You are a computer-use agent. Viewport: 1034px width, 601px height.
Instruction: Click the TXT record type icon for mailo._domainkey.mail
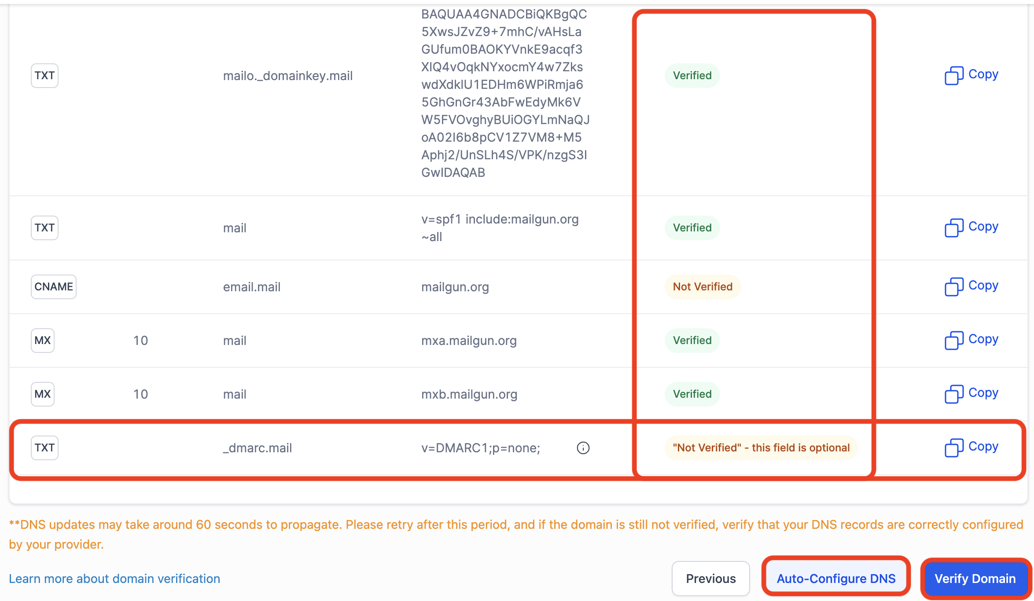pos(45,74)
